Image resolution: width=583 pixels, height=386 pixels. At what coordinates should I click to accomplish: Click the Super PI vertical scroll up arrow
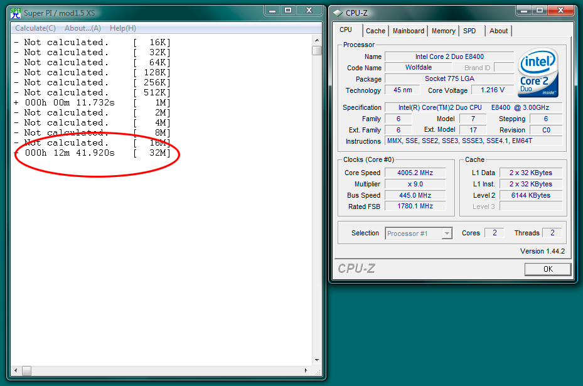pos(317,40)
